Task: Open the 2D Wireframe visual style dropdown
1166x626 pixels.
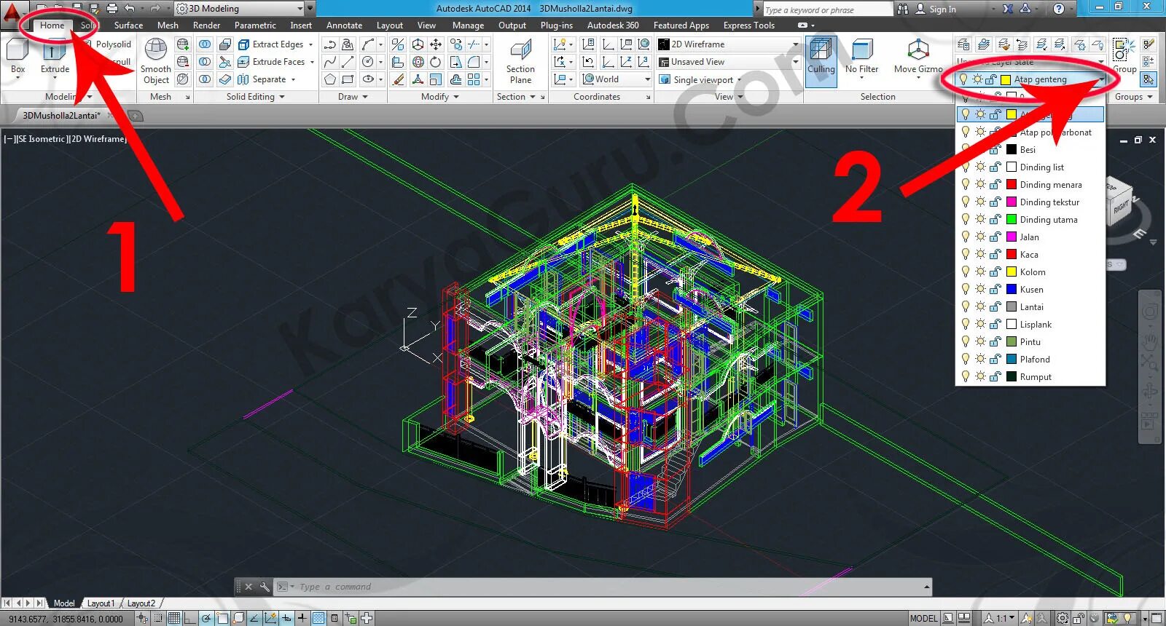Action: pos(727,44)
